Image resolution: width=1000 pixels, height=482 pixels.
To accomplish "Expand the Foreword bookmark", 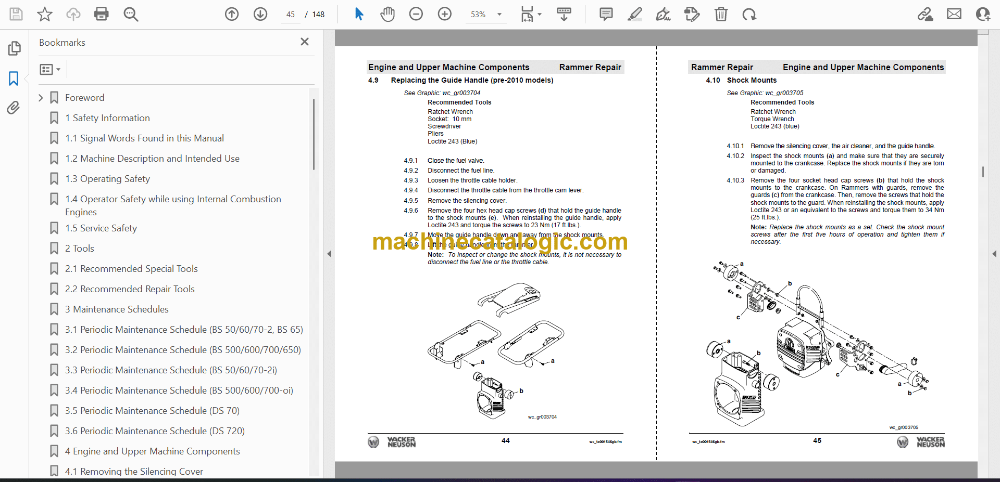I will coord(41,98).
